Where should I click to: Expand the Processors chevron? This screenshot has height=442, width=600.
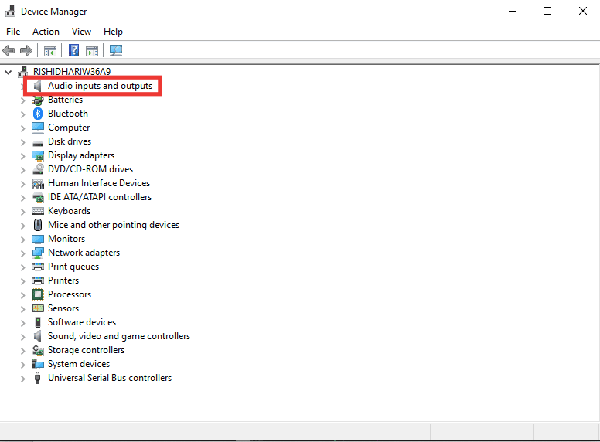[22, 295]
